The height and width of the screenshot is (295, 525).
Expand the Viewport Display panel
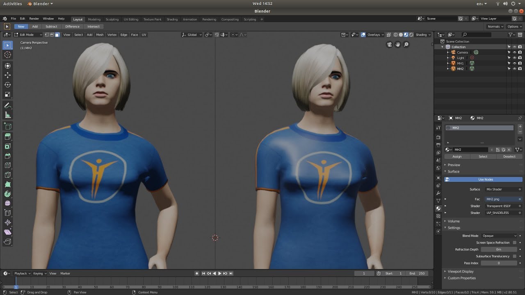point(460,271)
